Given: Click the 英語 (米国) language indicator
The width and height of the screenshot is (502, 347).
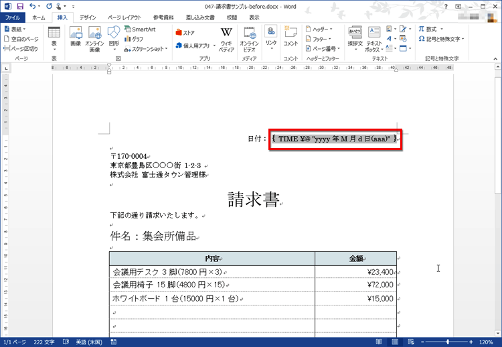Looking at the screenshot, I should tap(88, 342).
